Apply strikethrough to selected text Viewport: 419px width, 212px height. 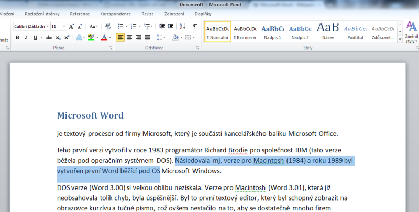pyautogui.click(x=49, y=38)
